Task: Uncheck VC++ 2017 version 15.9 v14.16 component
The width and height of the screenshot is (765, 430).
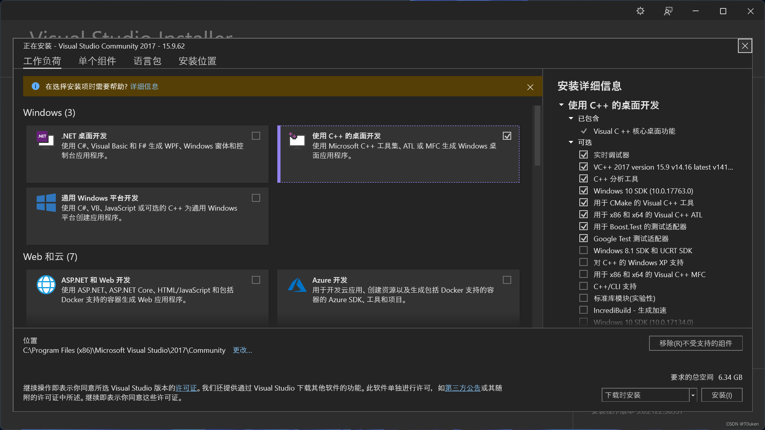Action: tap(583, 166)
